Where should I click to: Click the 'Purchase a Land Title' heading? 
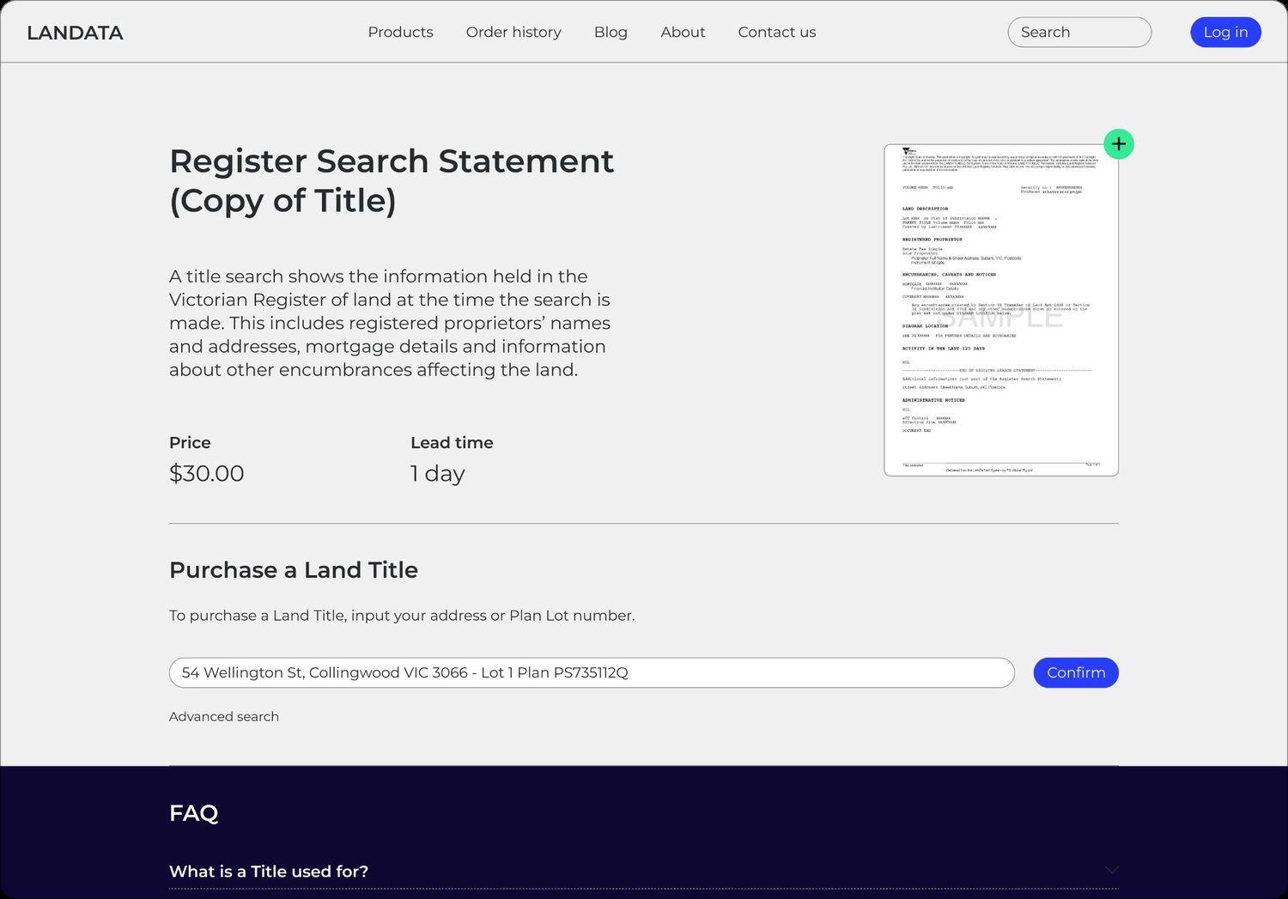(293, 569)
